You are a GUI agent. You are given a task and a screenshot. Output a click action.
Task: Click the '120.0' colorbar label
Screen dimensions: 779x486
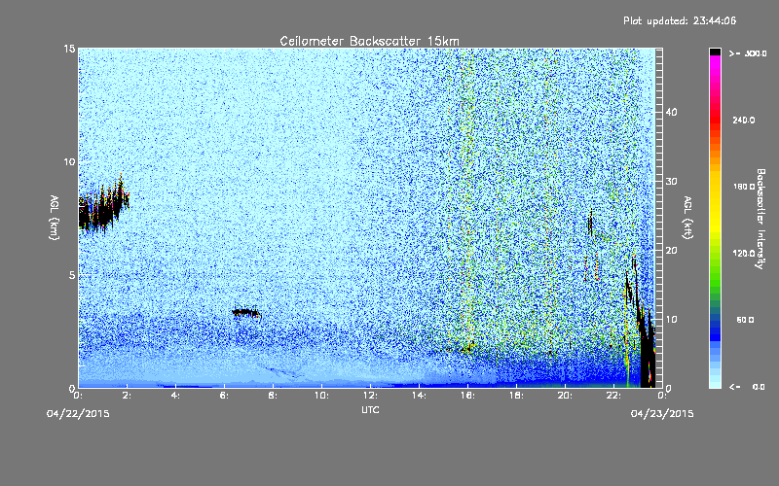744,254
